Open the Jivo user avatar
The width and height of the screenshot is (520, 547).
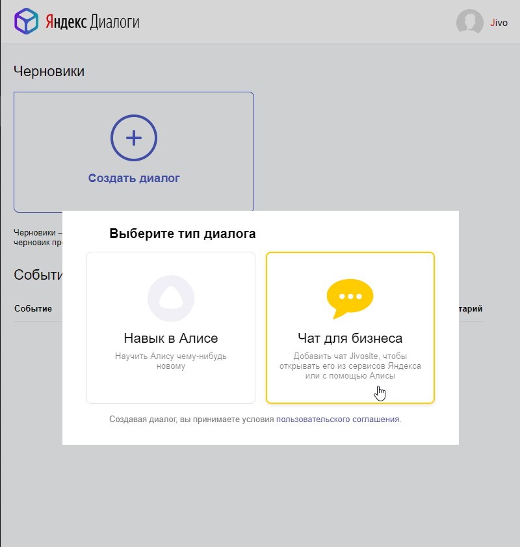[x=469, y=22]
